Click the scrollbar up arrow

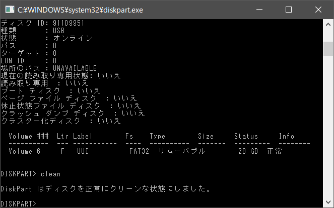coord(328,25)
